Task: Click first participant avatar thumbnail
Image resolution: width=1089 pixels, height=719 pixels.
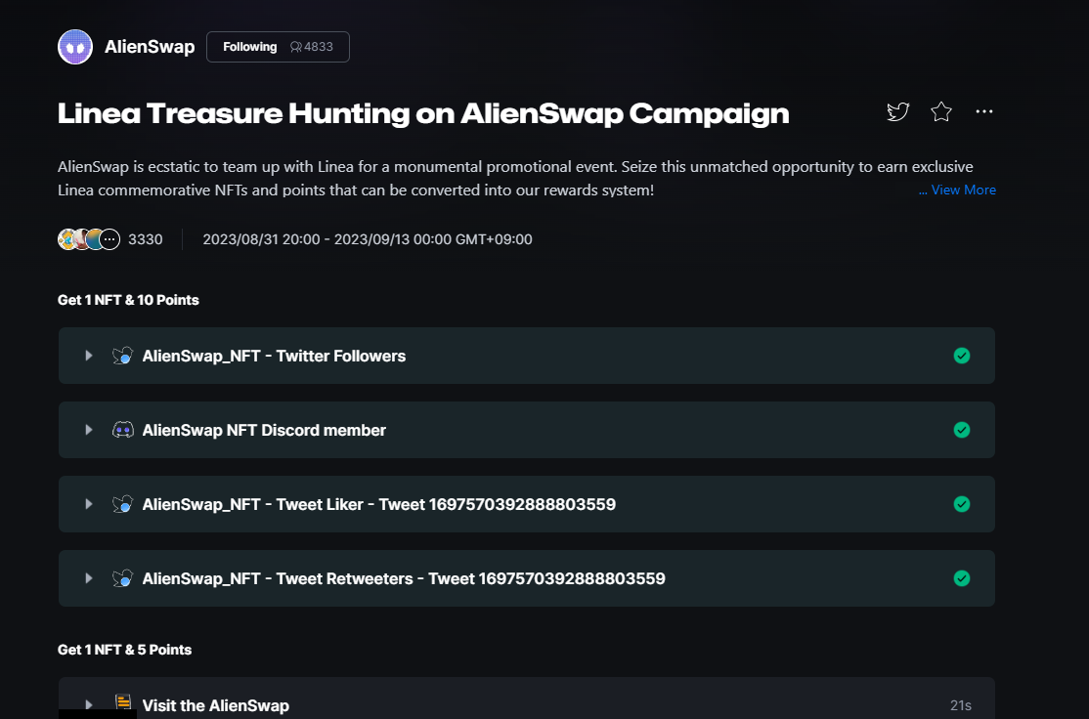Action: coord(66,238)
